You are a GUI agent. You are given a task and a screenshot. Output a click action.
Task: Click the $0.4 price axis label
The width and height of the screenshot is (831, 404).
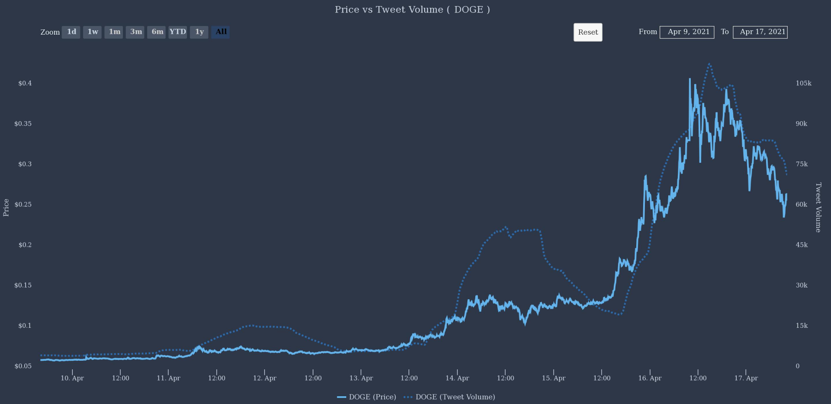click(25, 83)
